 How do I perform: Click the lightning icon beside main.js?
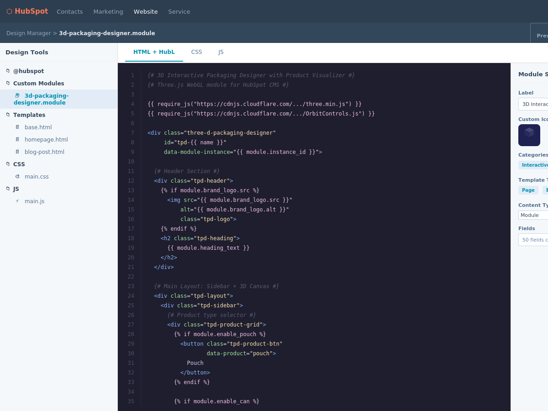(x=17, y=201)
